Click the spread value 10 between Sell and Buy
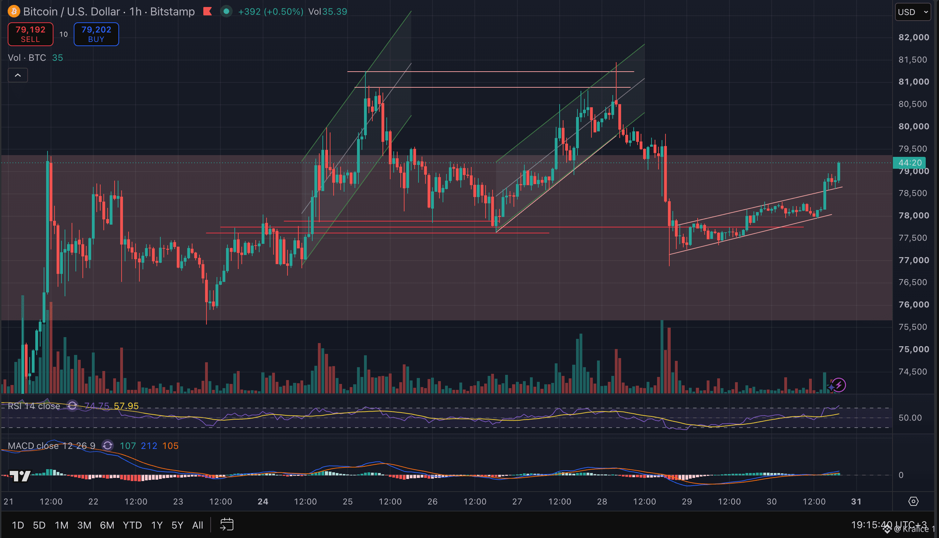Screen dimensions: 939x538 tap(64, 34)
